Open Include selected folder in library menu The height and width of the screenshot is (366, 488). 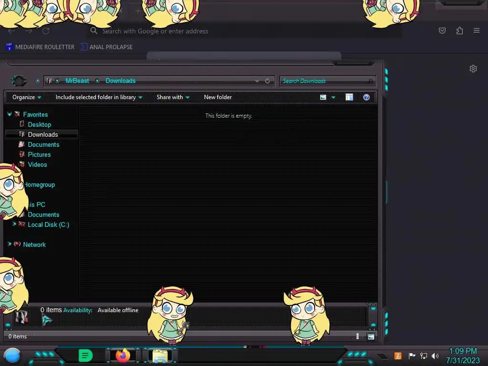pos(99,97)
